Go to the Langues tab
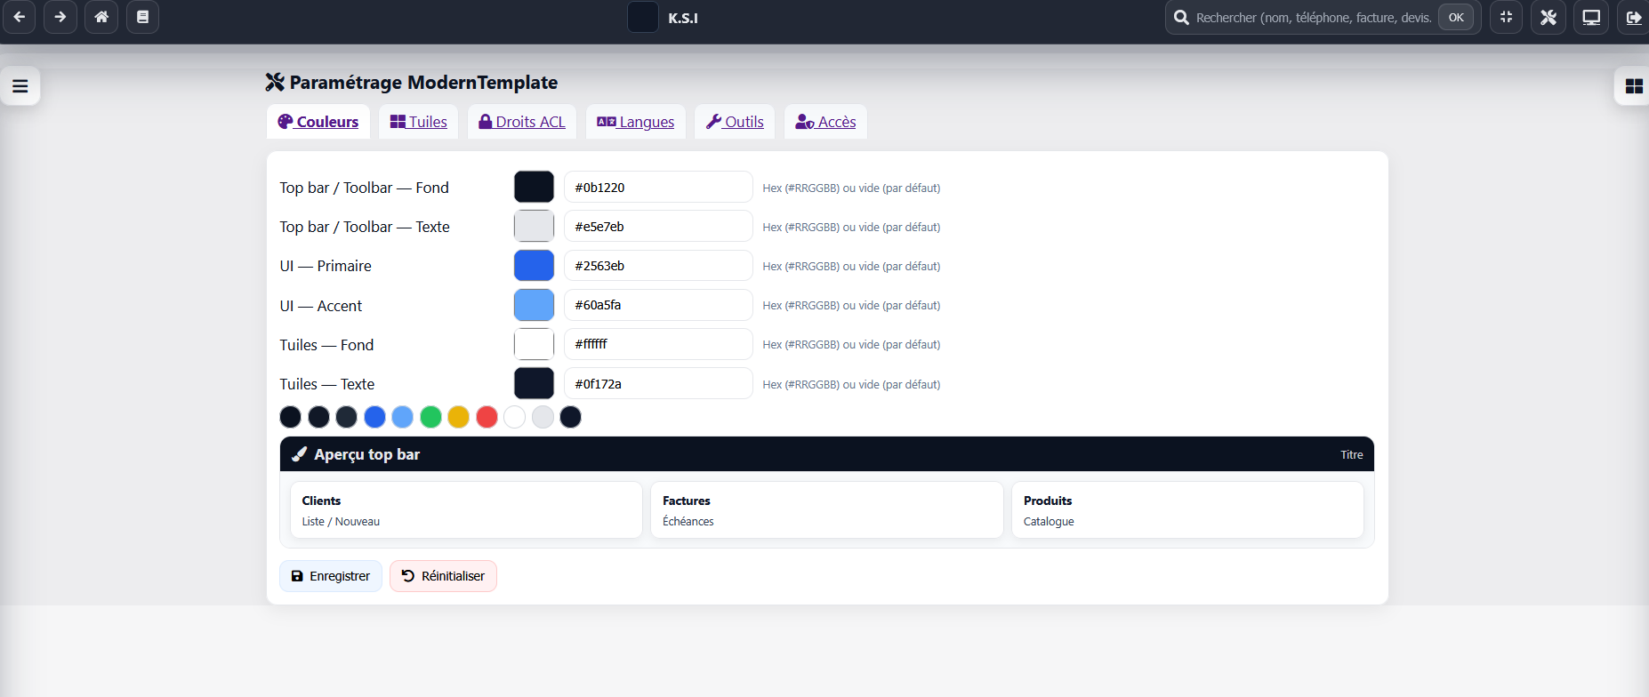 (x=636, y=122)
